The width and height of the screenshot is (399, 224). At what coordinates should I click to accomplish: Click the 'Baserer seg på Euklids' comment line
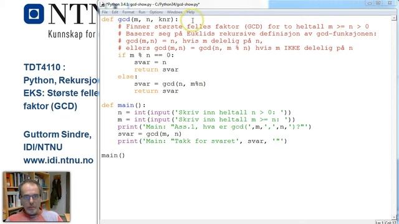click(247, 34)
